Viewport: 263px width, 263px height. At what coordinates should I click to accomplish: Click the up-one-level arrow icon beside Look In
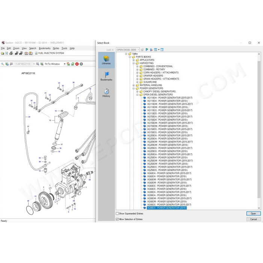point(151,50)
